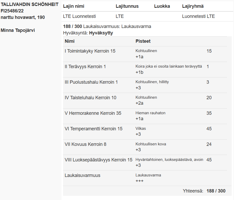Screen dimensions: 234x200
Task: Click the Pisteet table header
Action: point(143,41)
